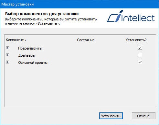Click the Состояние column header
Viewport: 159px width, 125px height.
click(x=86, y=40)
